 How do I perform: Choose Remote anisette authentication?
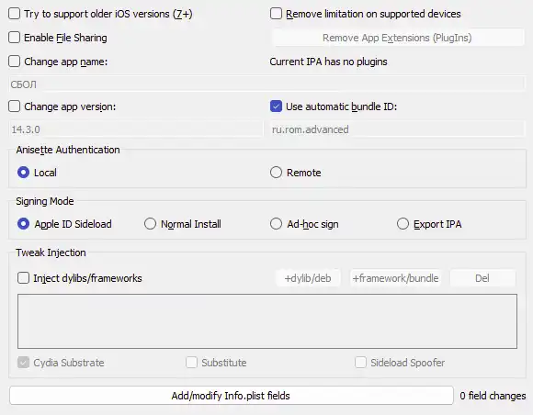pyautogui.click(x=276, y=173)
